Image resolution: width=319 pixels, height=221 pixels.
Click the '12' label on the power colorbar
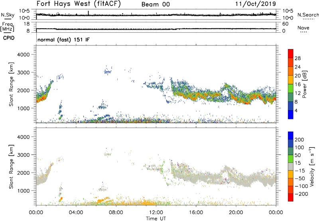pos(297,93)
